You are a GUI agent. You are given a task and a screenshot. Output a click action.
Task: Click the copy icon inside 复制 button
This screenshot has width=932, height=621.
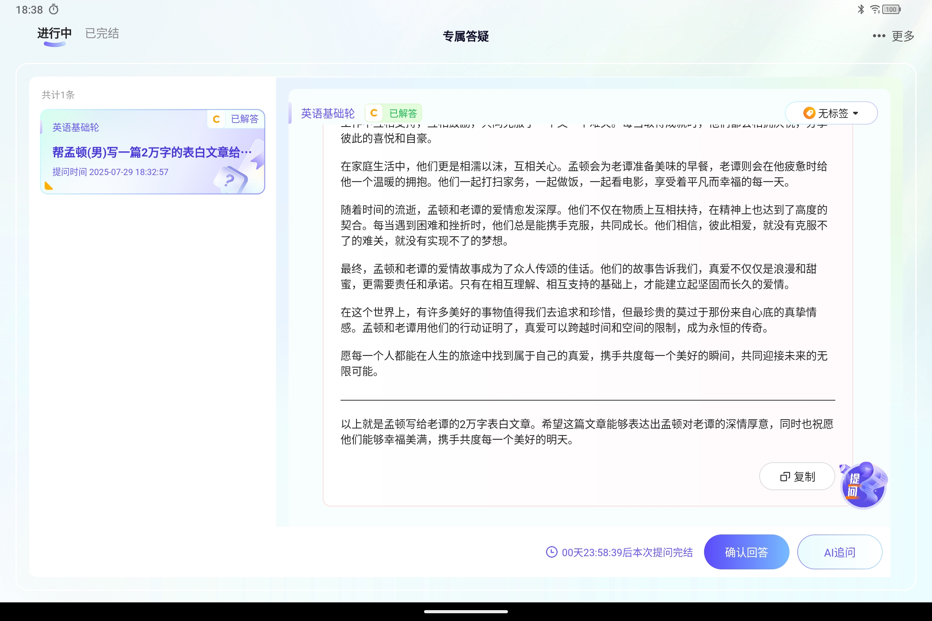[784, 477]
